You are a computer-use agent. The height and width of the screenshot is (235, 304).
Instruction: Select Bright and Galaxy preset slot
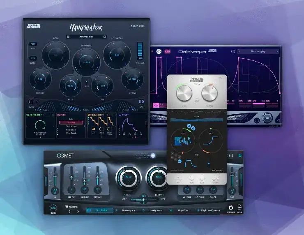[209, 210]
